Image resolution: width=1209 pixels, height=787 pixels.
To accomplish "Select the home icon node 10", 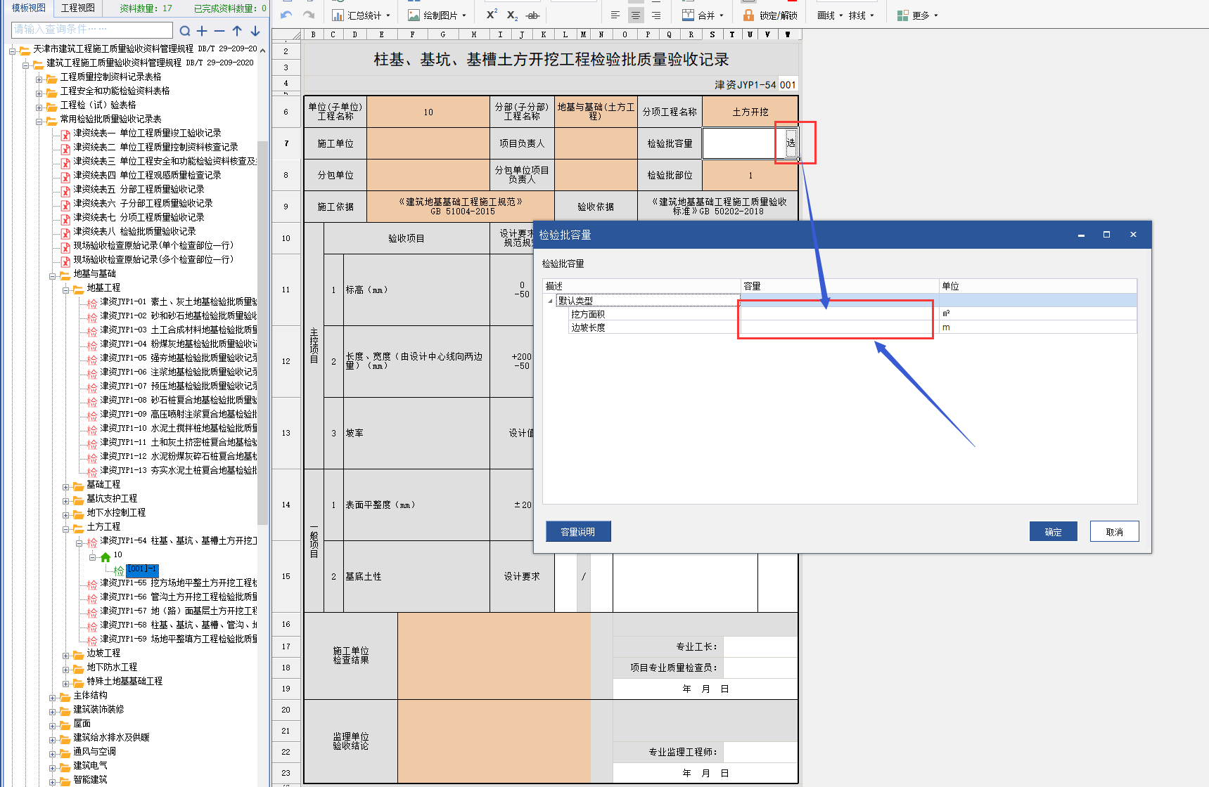I will (x=105, y=556).
